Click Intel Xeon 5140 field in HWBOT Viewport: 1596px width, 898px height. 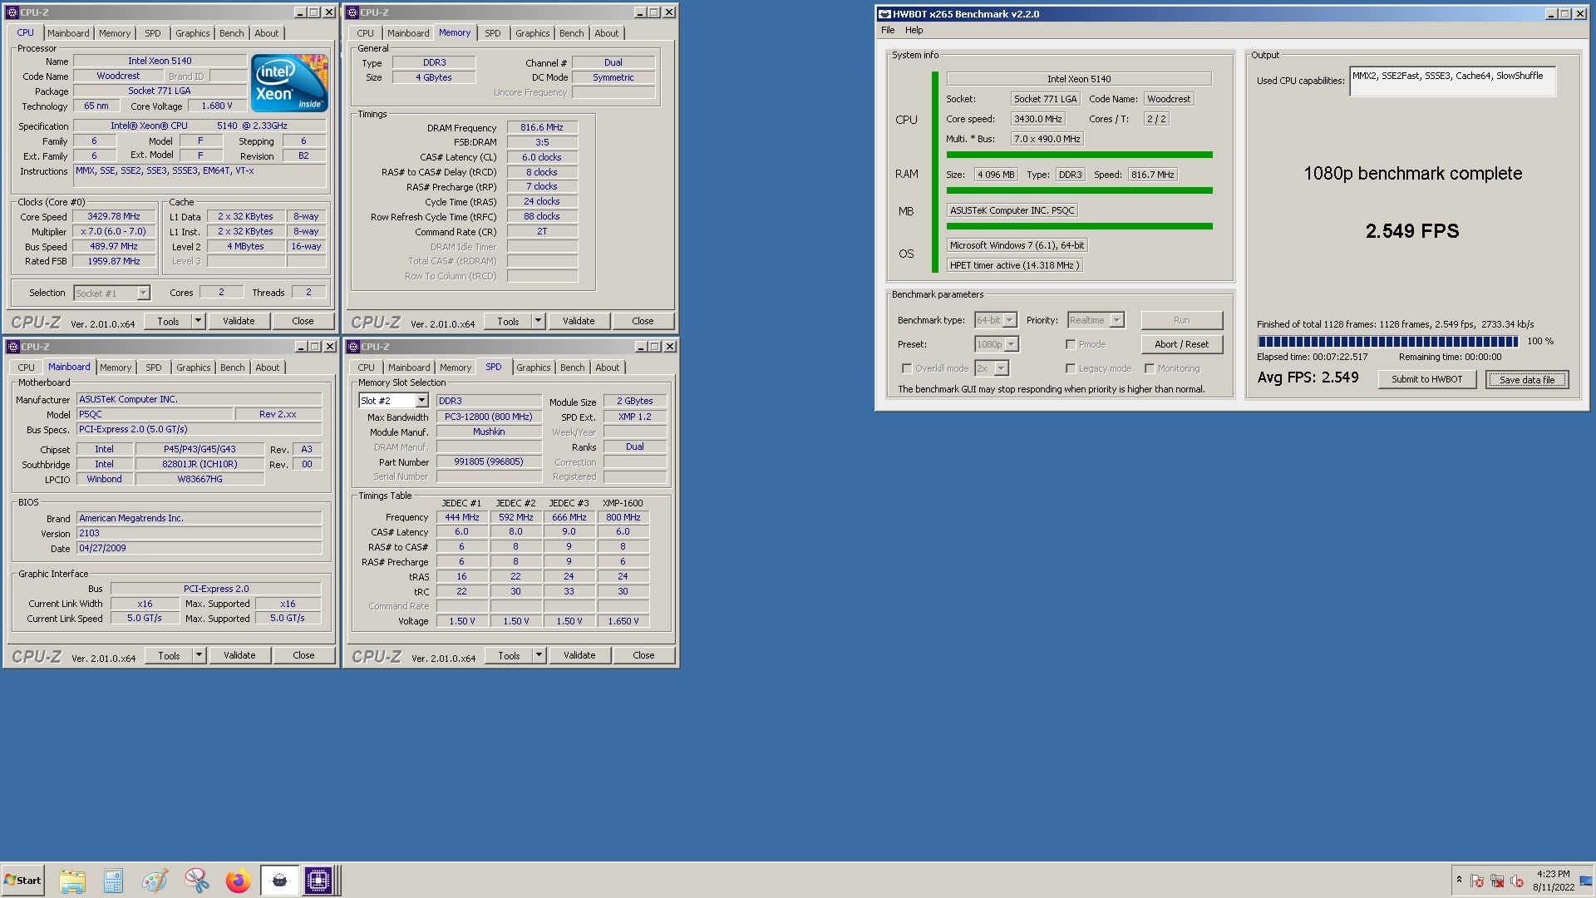pos(1079,79)
